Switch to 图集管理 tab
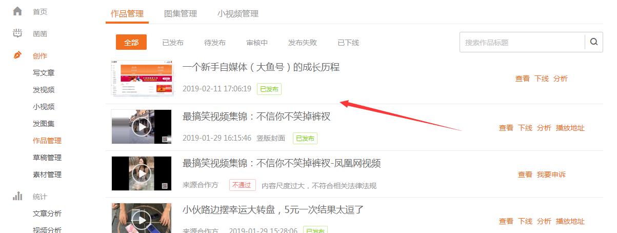This screenshot has width=617, height=233. point(181,14)
